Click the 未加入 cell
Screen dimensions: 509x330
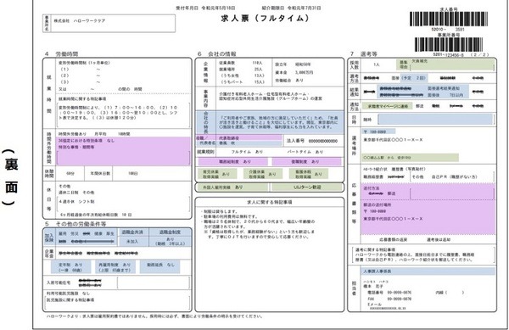tap(132, 242)
